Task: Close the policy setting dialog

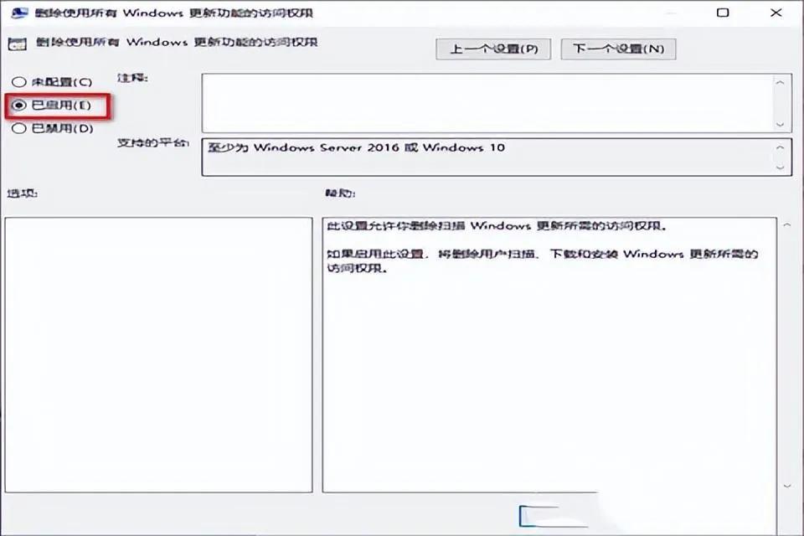Action: coord(776,13)
